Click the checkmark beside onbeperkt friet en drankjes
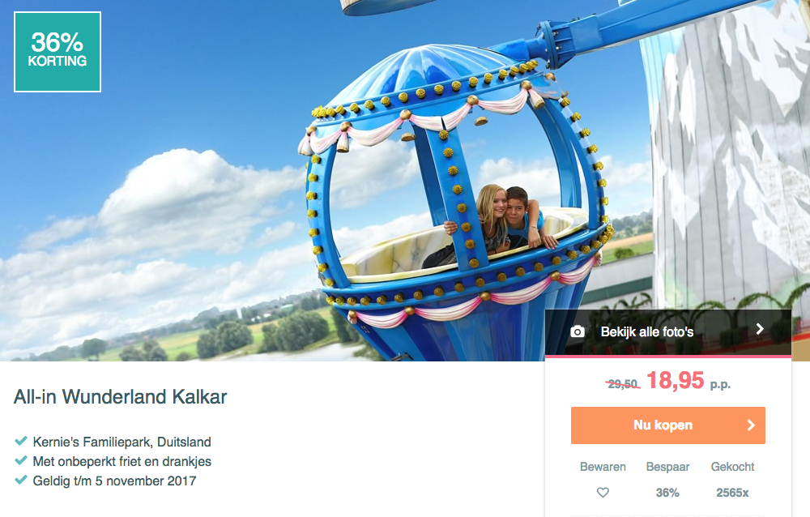Viewport: 810px width, 517px height. (x=21, y=460)
